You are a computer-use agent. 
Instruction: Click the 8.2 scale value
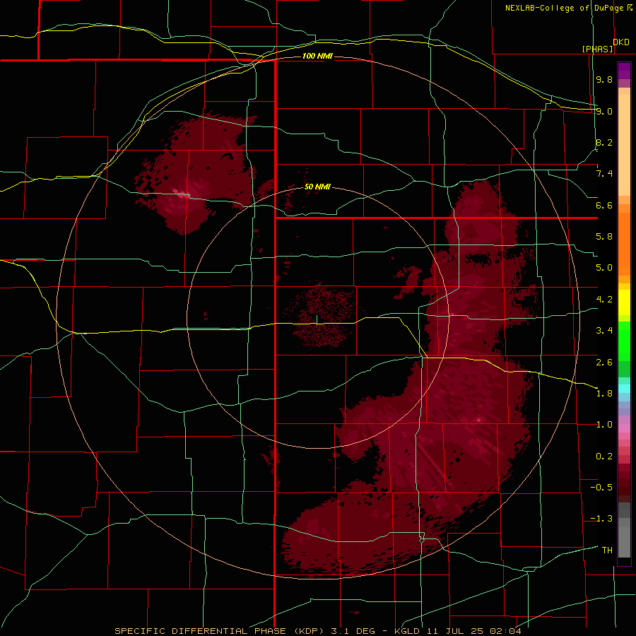tap(604, 142)
